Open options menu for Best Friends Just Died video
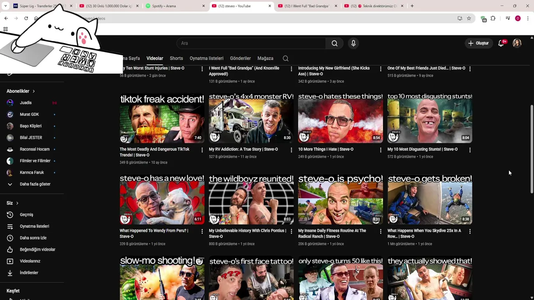The image size is (534, 300). click(470, 69)
